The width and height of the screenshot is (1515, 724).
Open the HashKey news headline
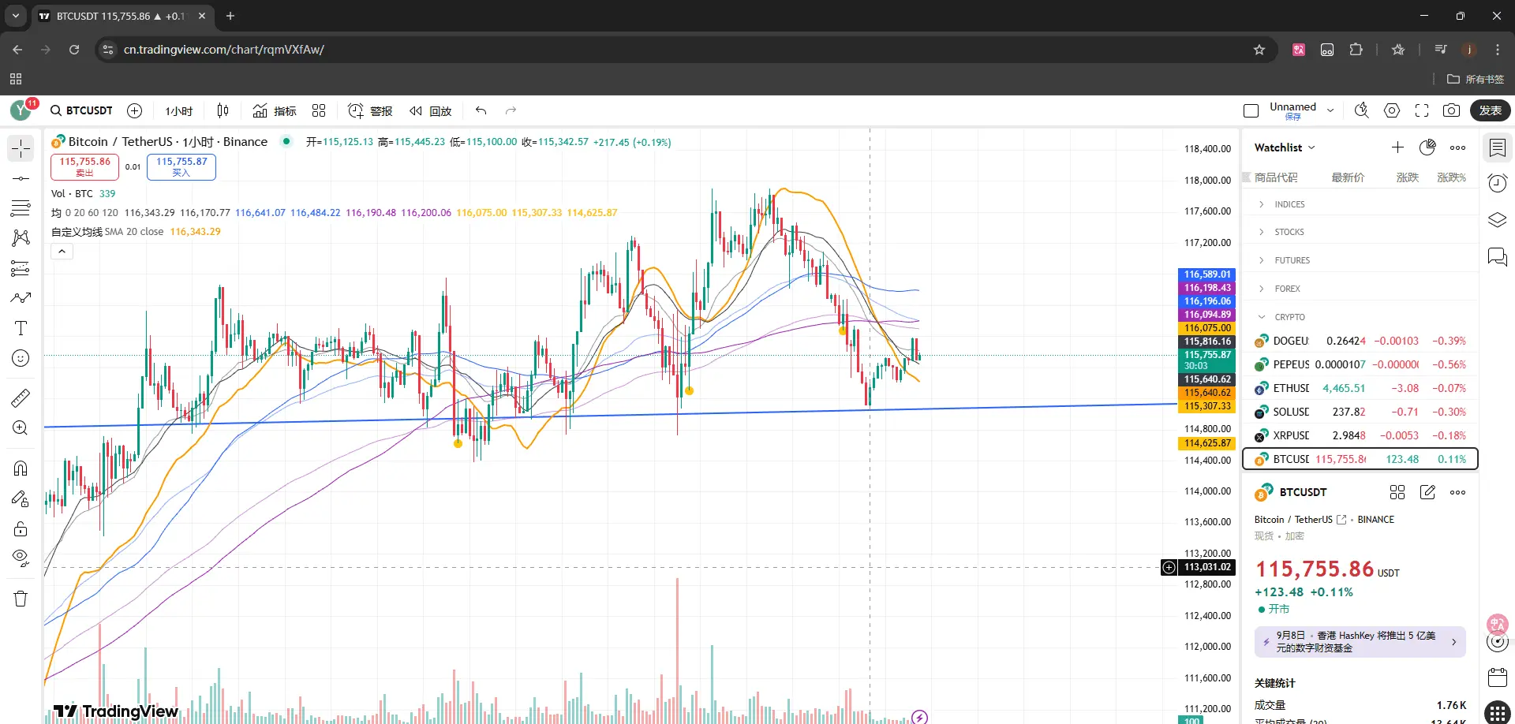point(1360,642)
